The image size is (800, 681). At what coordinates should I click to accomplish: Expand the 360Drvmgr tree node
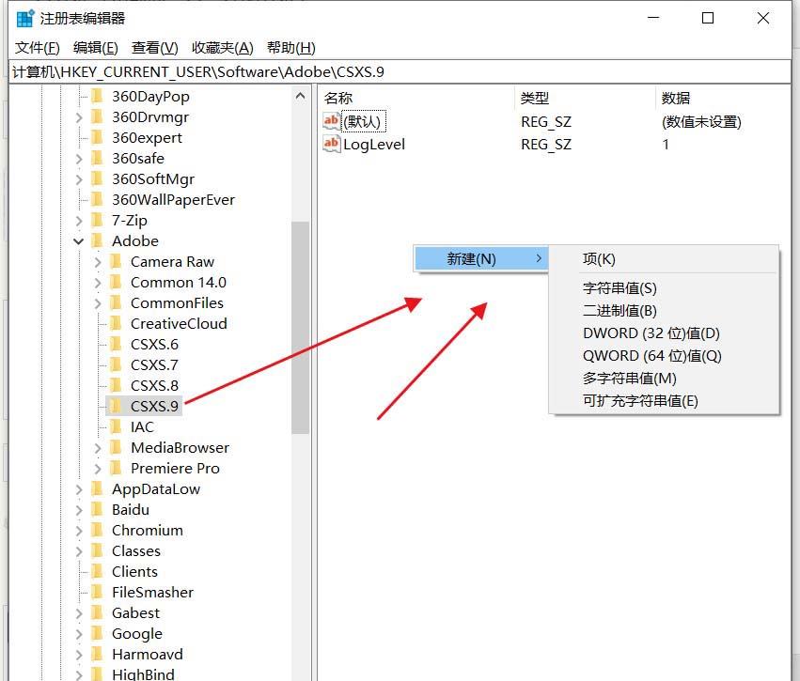[x=79, y=117]
